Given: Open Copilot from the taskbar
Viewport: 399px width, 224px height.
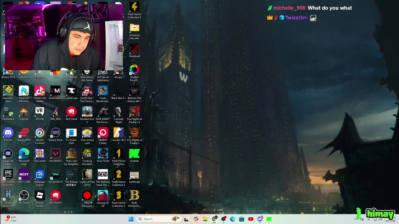Looking at the screenshot, I should [x=196, y=219].
